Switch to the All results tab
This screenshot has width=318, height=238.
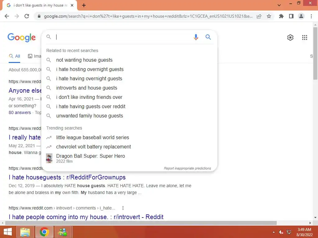tap(14, 56)
